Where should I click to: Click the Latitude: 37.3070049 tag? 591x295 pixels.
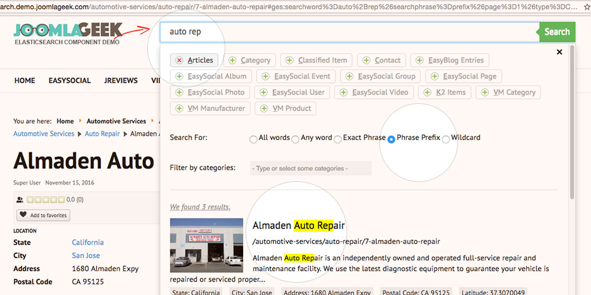(492, 292)
